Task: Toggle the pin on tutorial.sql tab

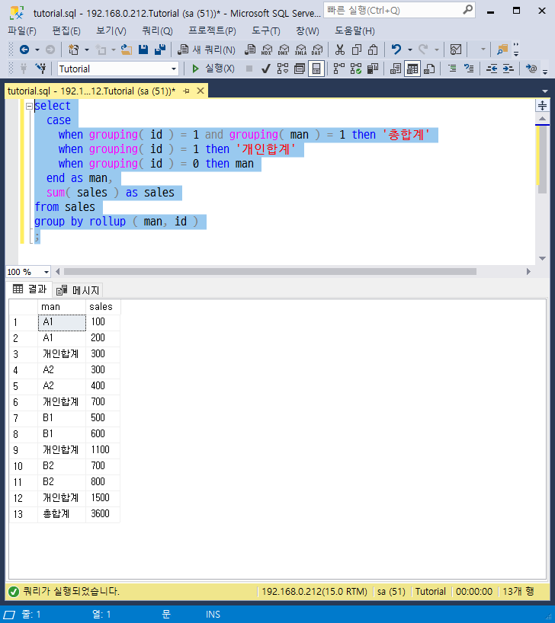Action: [x=186, y=91]
